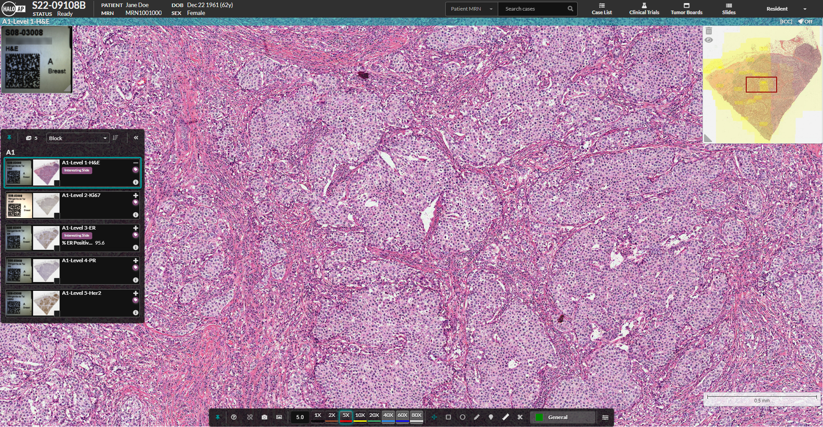Set magnification to 10X
Image resolution: width=823 pixels, height=427 pixels.
point(360,416)
